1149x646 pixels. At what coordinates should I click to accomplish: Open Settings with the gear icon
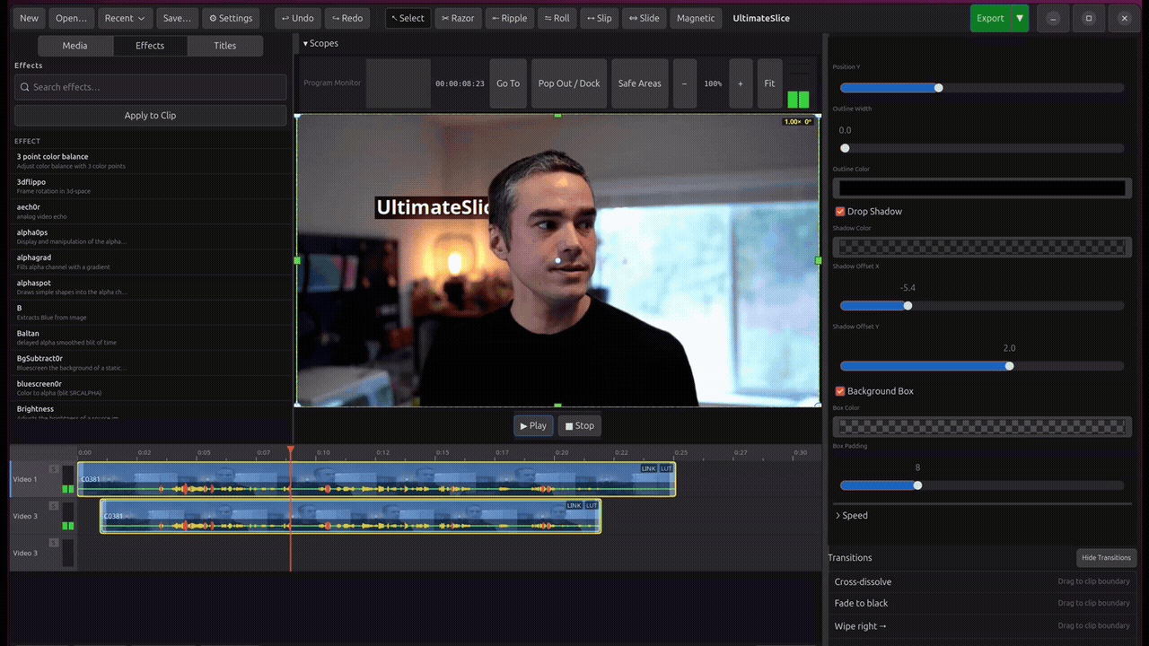tap(231, 18)
